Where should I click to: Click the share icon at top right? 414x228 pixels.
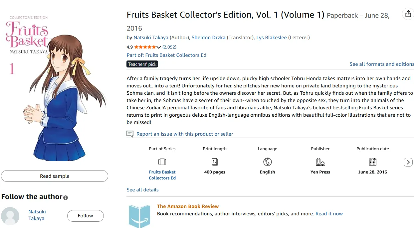coord(408,14)
